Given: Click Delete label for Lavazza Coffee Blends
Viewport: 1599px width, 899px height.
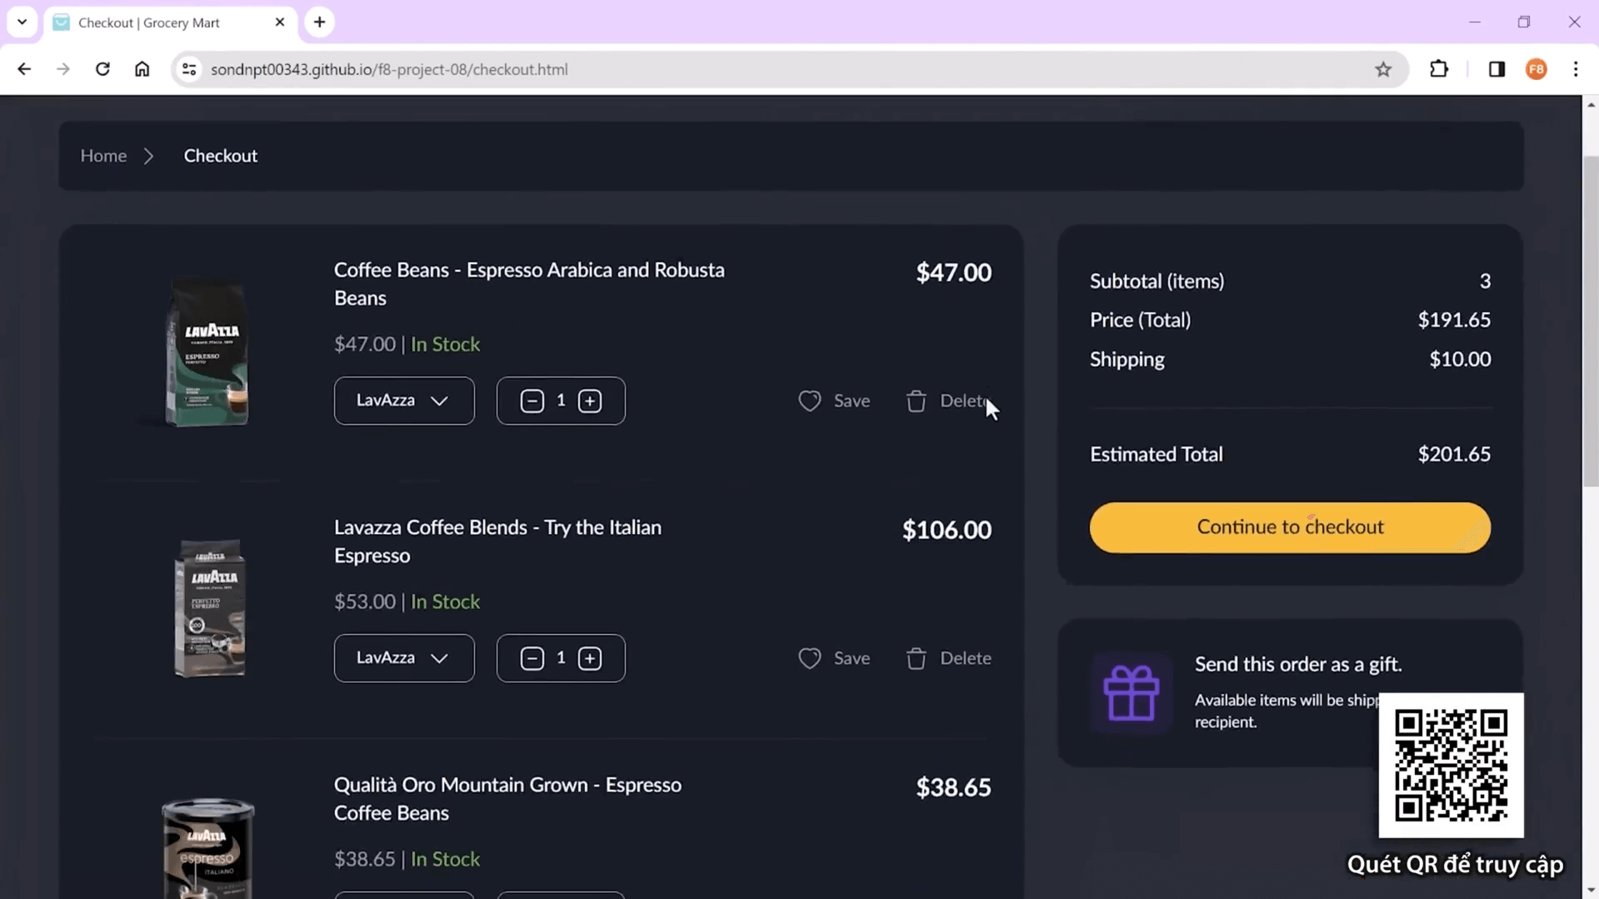Looking at the screenshot, I should point(966,658).
